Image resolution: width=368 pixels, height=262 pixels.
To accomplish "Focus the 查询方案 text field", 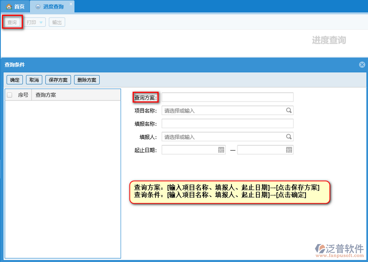I will coord(227,97).
